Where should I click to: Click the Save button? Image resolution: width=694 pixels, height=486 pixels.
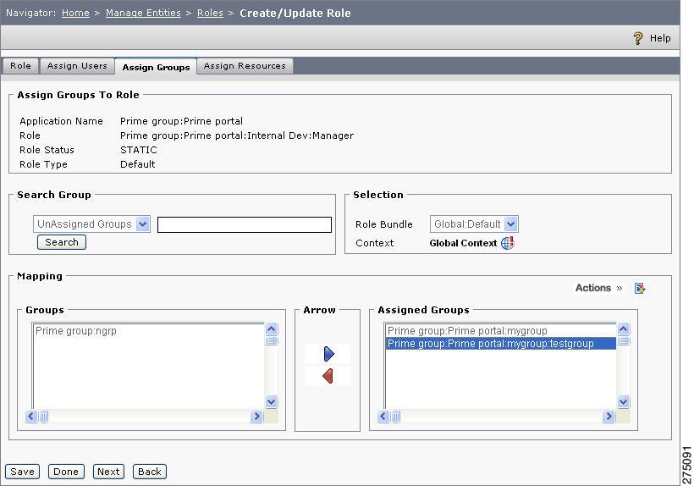click(x=23, y=472)
